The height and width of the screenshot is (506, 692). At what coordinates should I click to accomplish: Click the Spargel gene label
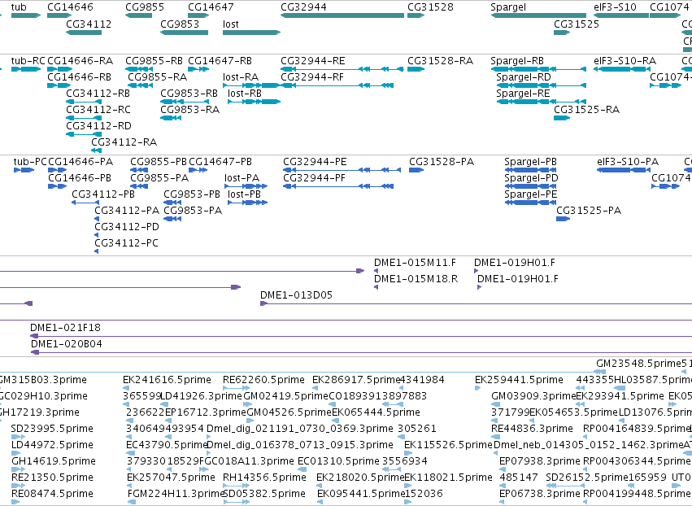tap(508, 7)
